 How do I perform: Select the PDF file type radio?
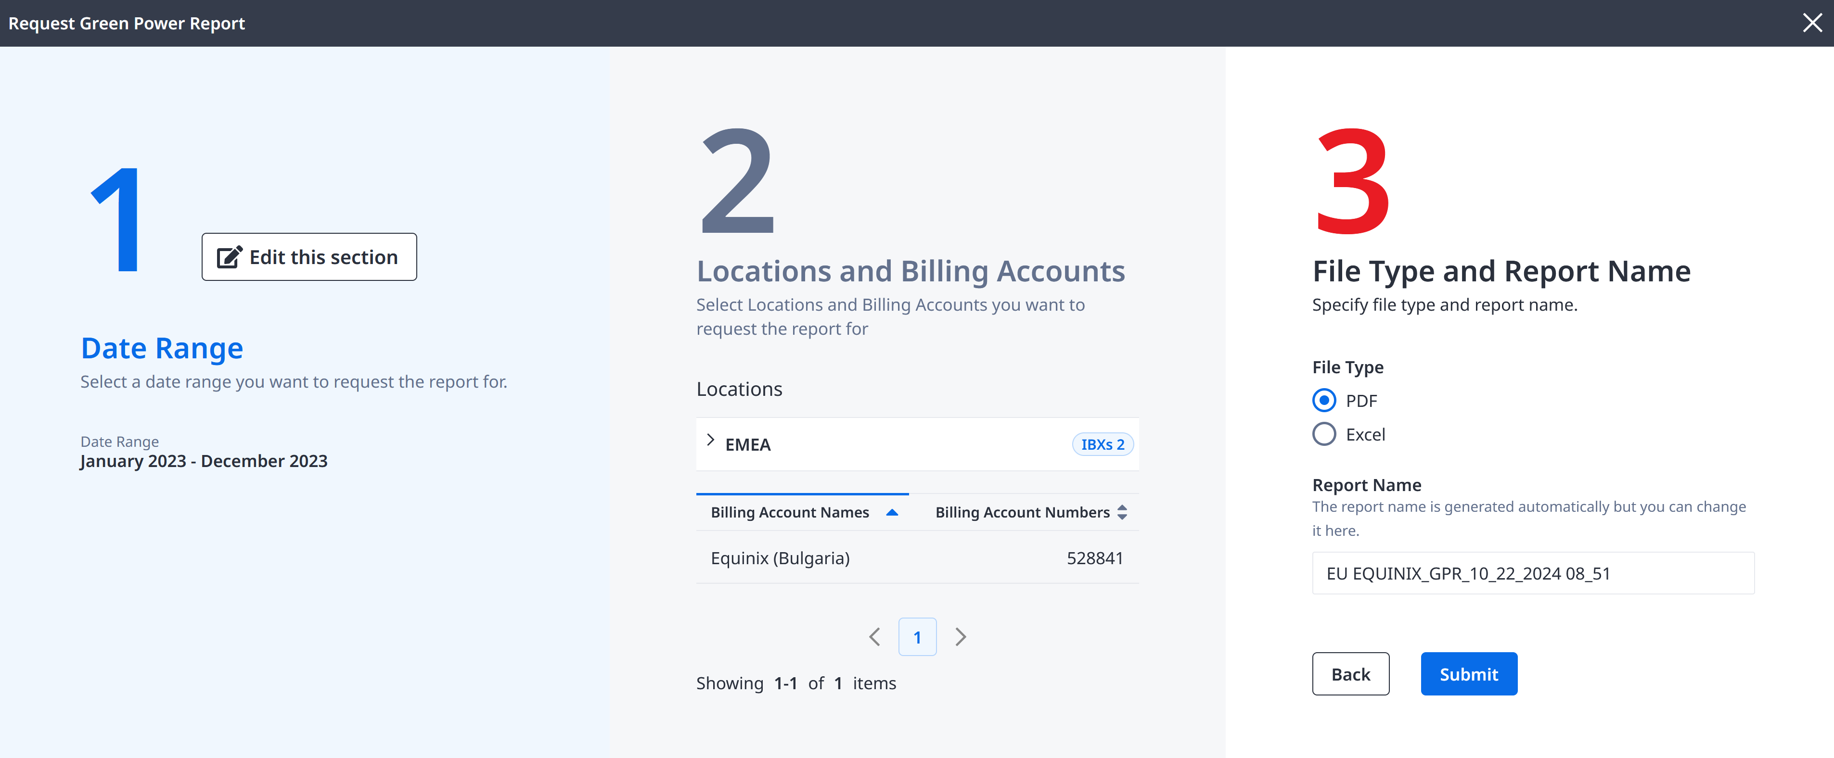pyautogui.click(x=1323, y=401)
